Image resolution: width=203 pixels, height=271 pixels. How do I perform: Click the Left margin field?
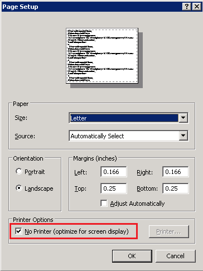pos(114,172)
